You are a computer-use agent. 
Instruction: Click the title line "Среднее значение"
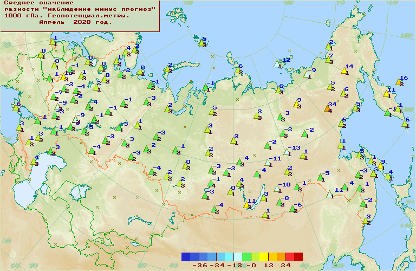pyautogui.click(x=39, y=3)
